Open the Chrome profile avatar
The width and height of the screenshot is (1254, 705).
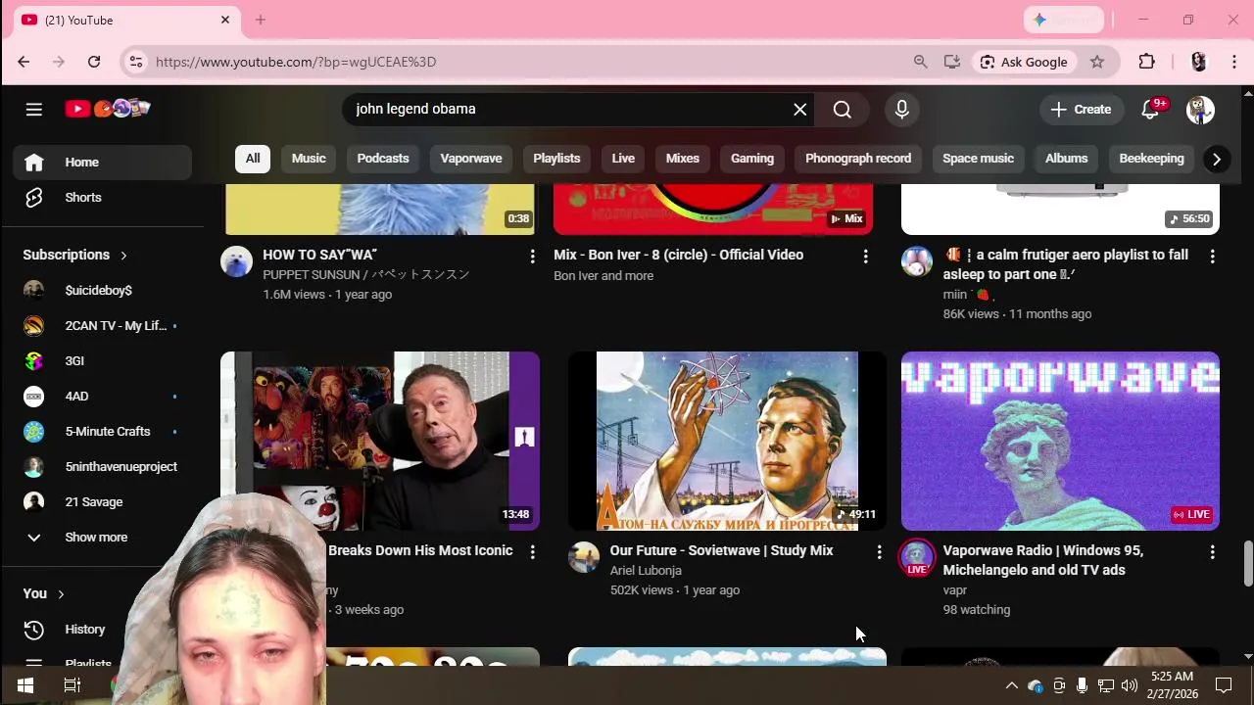[x=1198, y=62]
